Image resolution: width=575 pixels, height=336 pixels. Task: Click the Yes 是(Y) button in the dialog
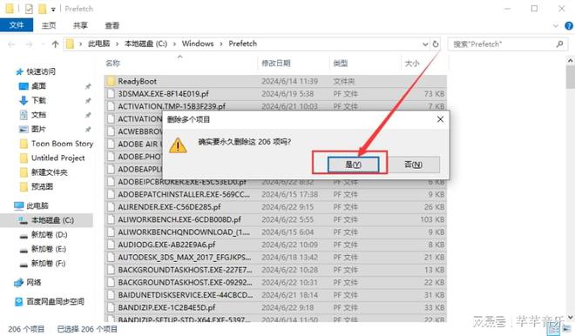click(x=353, y=165)
